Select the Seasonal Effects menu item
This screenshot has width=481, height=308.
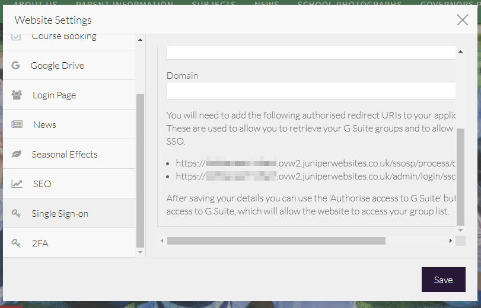(65, 154)
